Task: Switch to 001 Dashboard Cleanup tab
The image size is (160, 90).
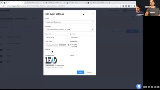Action: point(55,3)
